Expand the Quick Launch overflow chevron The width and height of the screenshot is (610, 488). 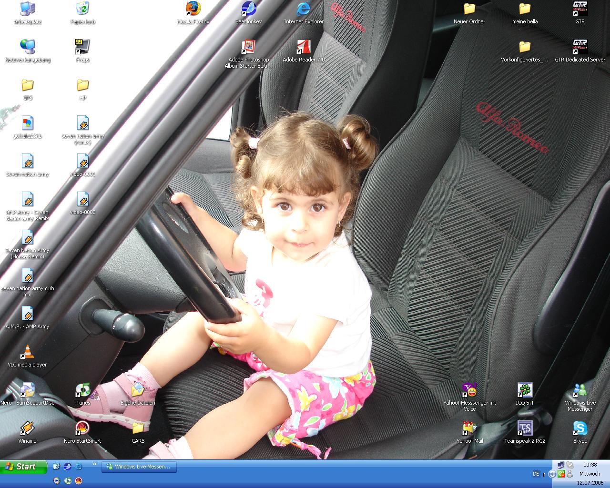[94, 464]
